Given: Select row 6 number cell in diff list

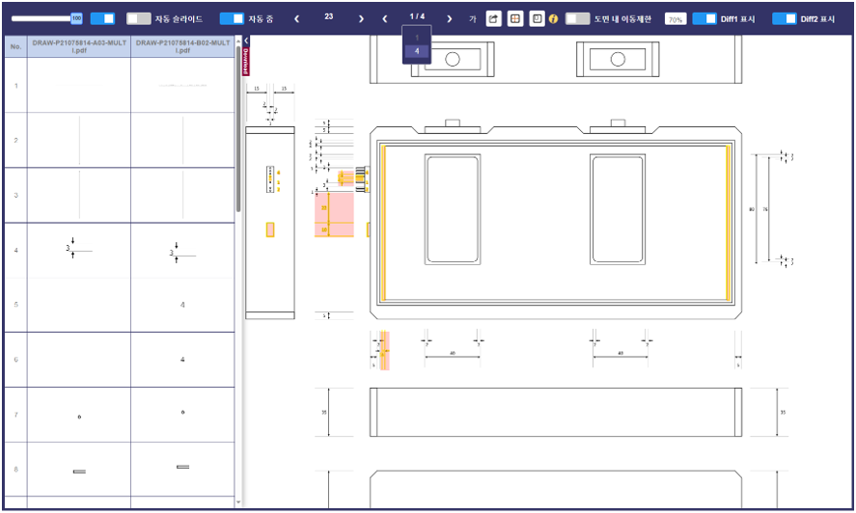Looking at the screenshot, I should (15, 360).
